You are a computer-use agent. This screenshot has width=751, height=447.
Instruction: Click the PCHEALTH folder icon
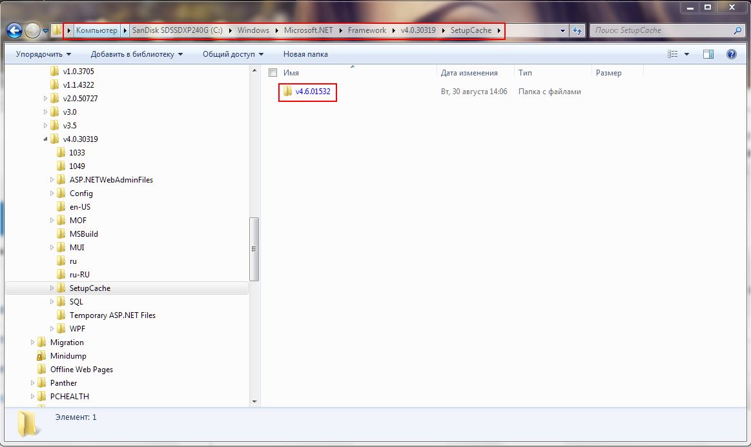pos(42,396)
